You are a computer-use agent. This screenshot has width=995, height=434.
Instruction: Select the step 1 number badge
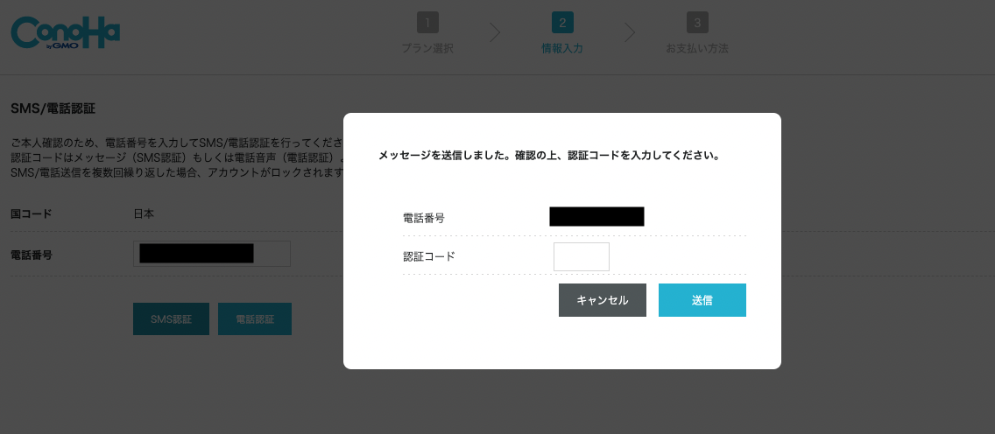coord(427,24)
